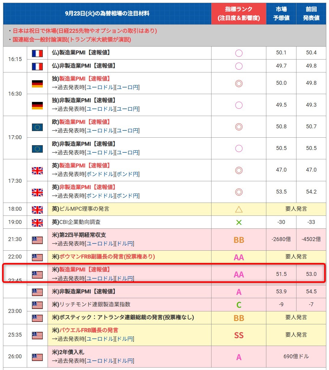The height and width of the screenshot is (370, 329).
Task: Click the ボスティック:アトランタ連銀総裁の発言 title
Action: coord(123,317)
